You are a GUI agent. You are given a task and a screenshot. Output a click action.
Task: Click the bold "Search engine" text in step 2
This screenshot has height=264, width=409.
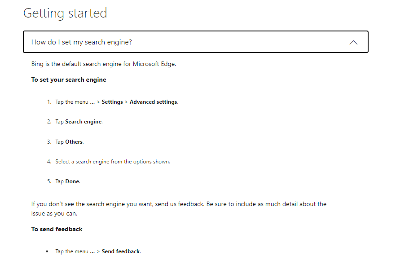pos(84,122)
